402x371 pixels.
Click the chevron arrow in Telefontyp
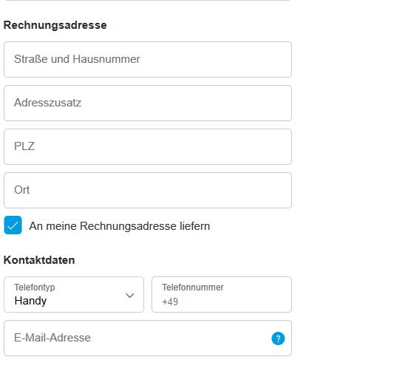point(130,296)
